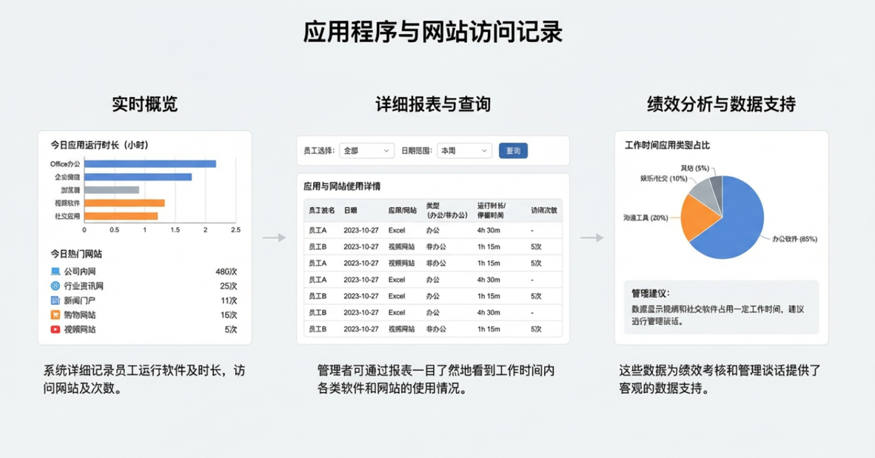Click the 视频网站 red play icon
The height and width of the screenshot is (458, 875).
[x=56, y=329]
